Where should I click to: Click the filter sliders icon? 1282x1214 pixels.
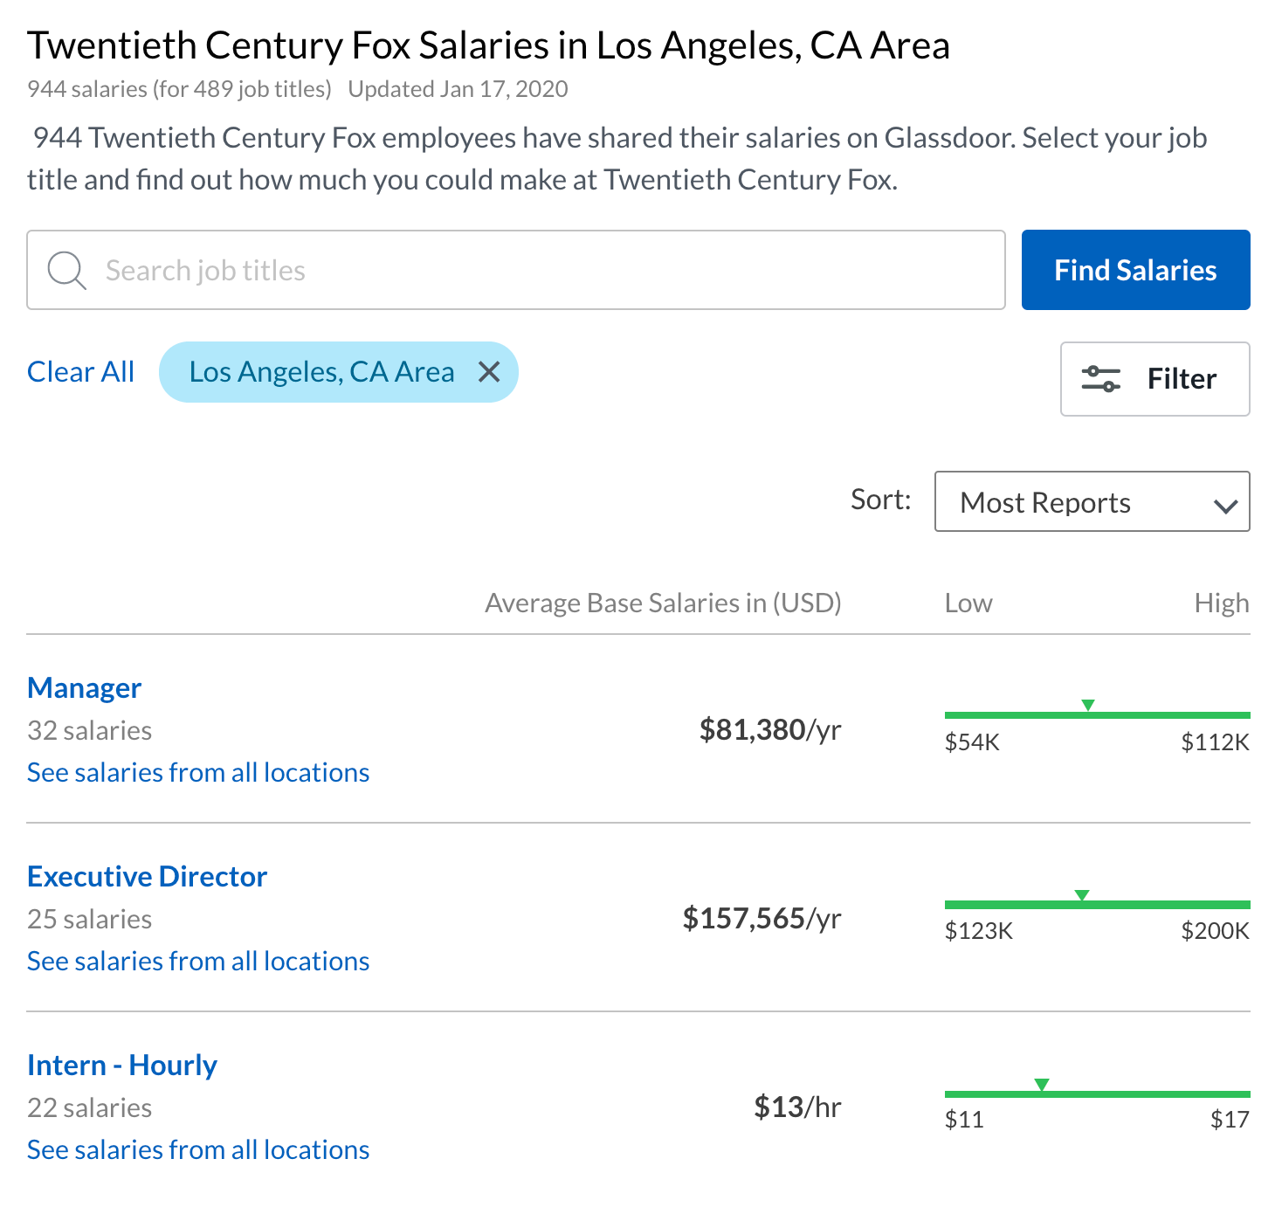coord(1101,379)
